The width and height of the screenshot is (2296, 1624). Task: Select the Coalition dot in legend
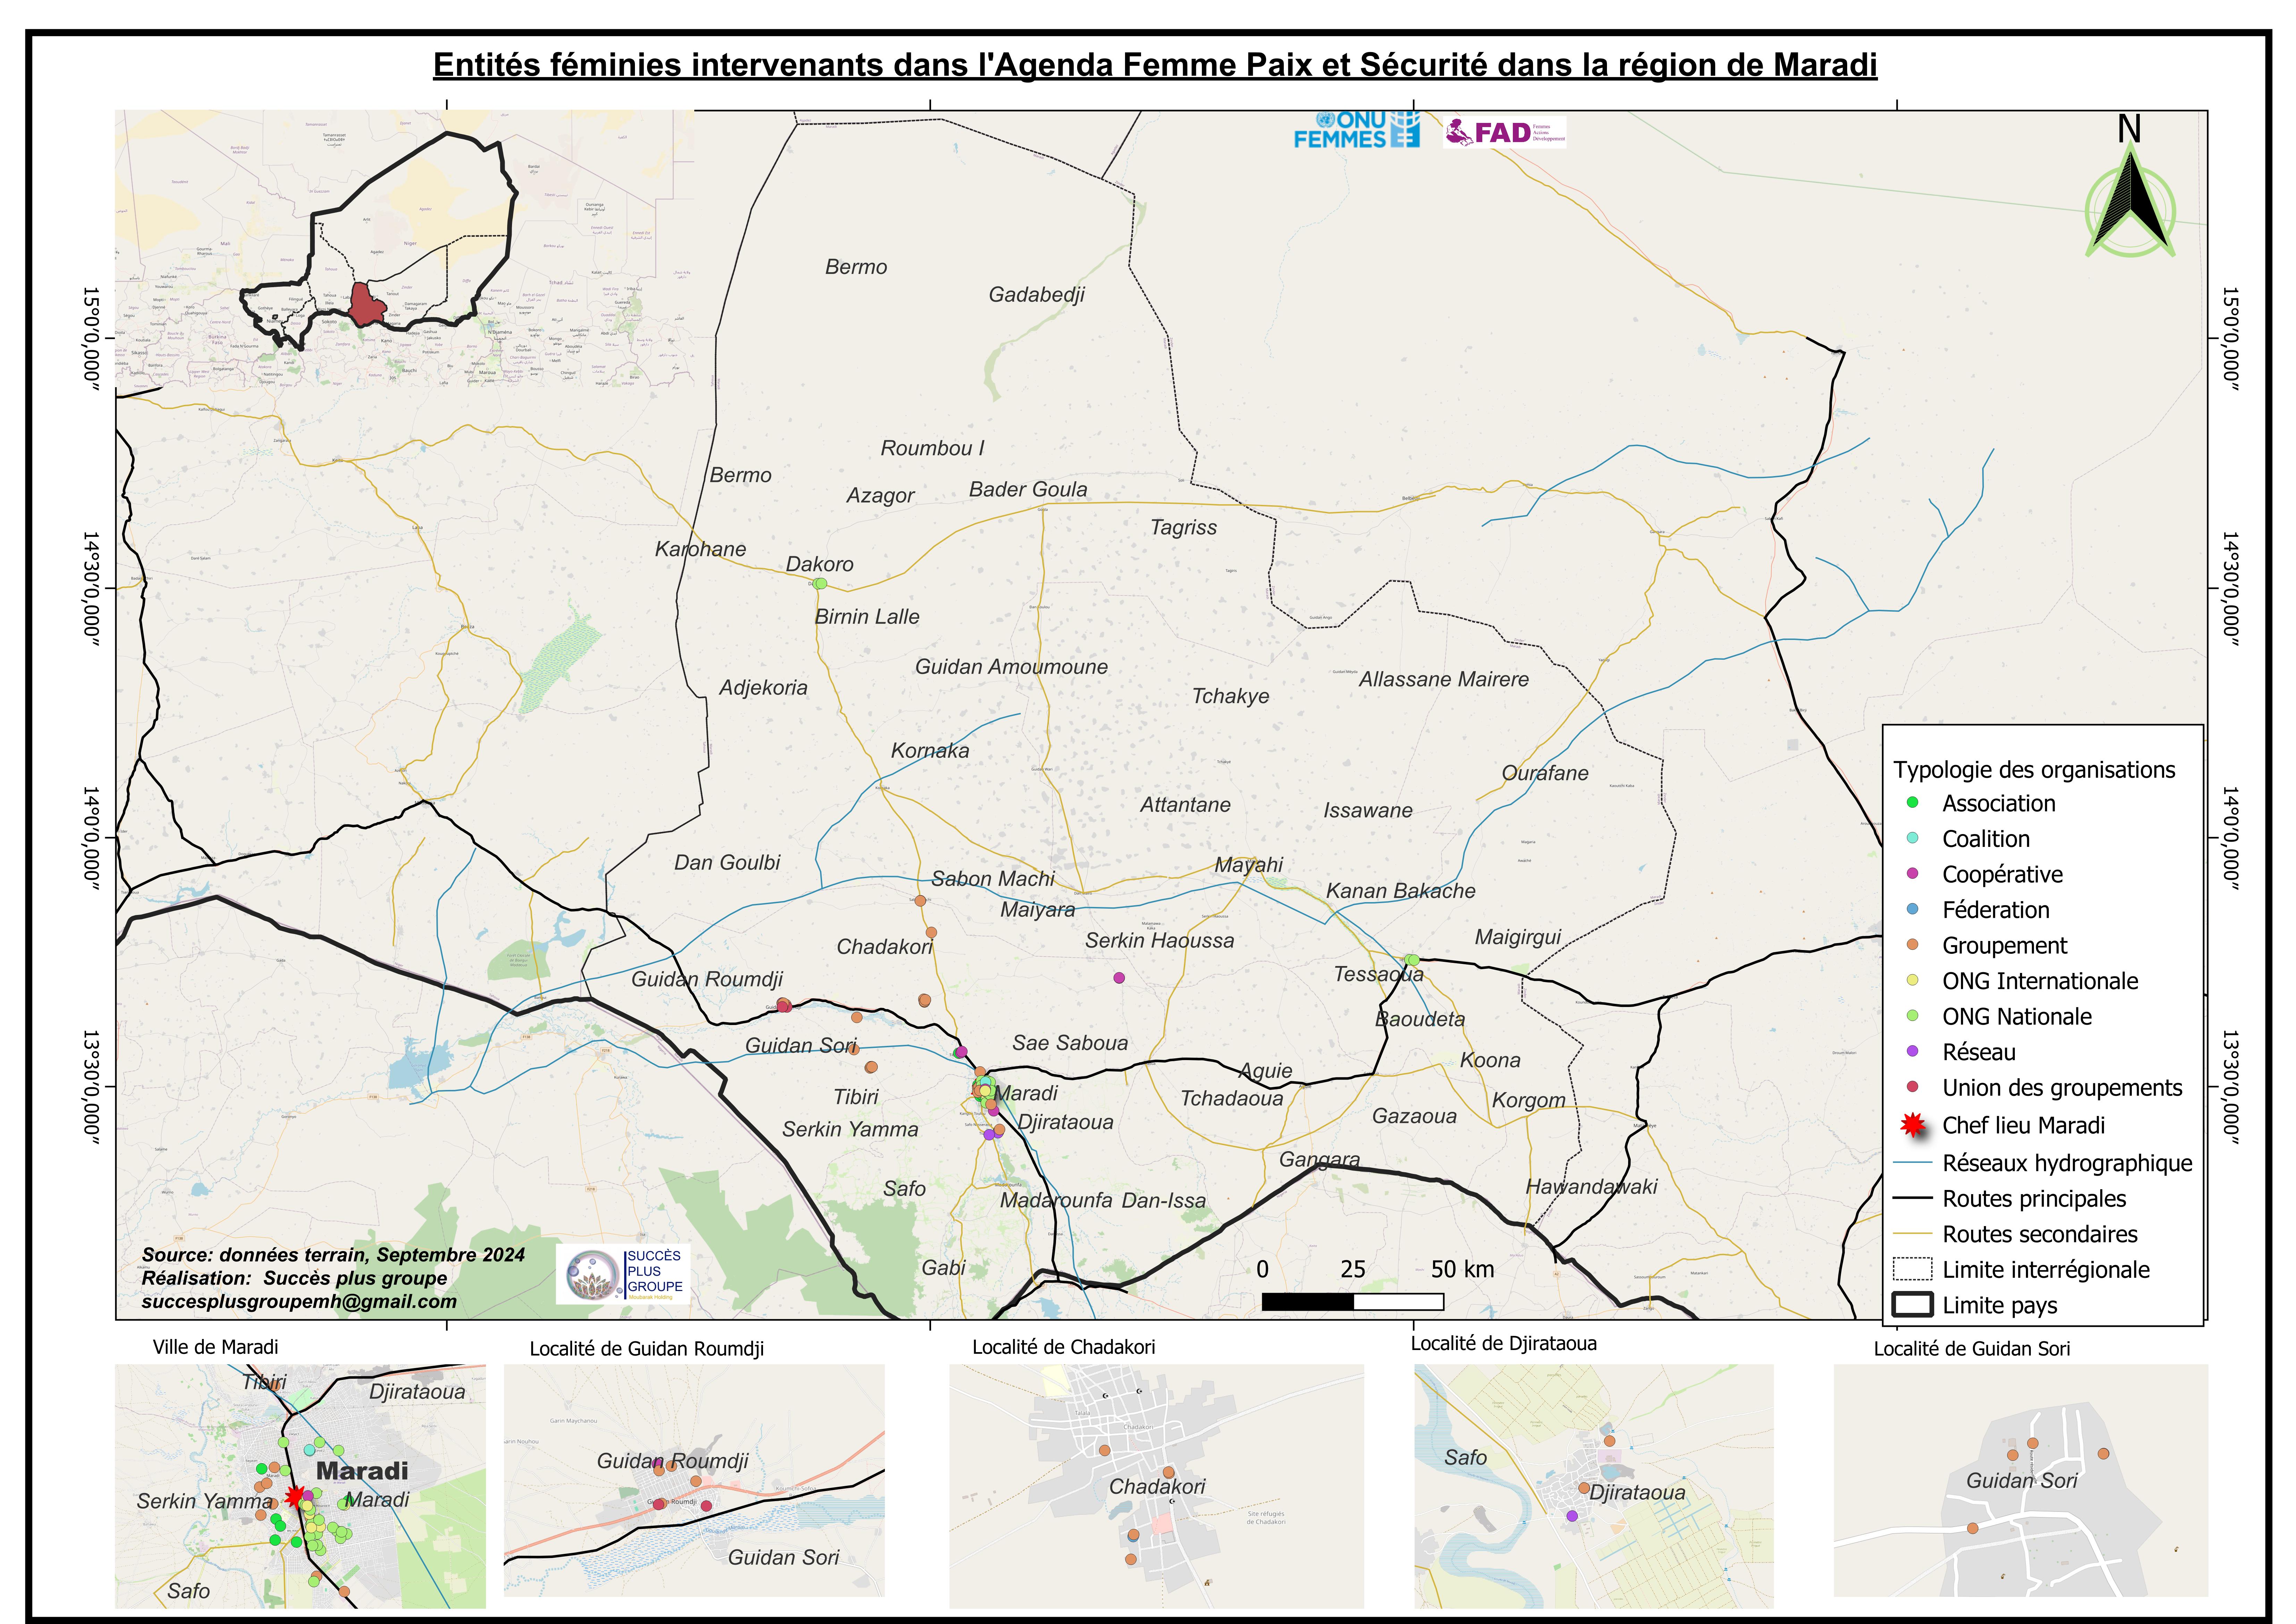coord(1912,838)
